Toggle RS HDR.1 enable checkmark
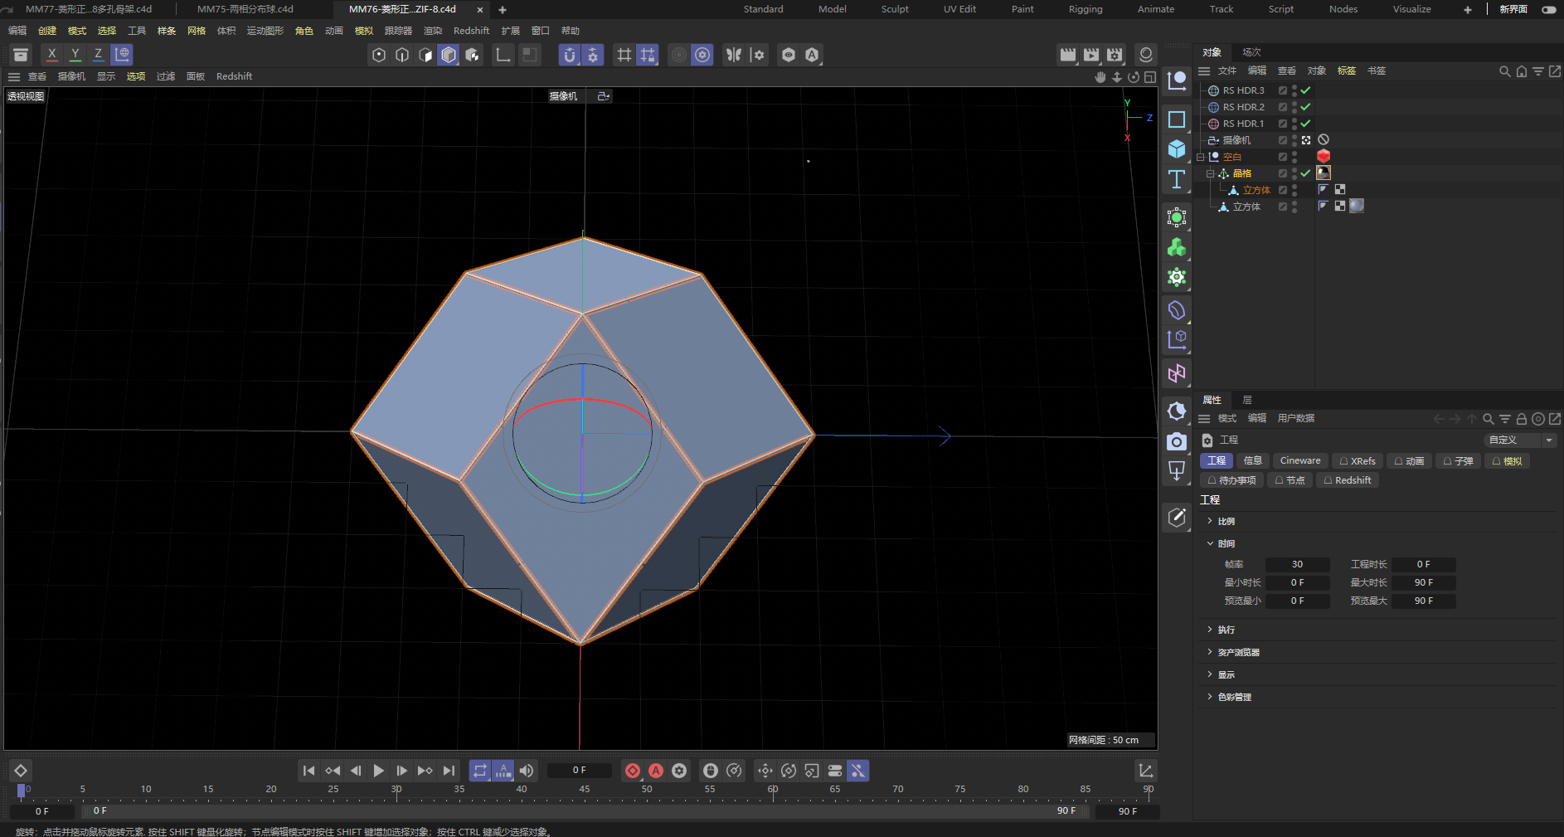1564x837 pixels. (x=1306, y=124)
